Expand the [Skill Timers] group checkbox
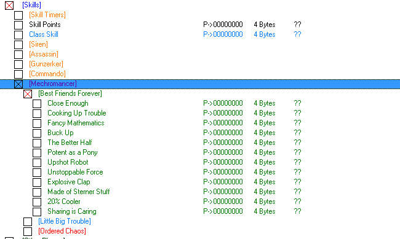This screenshot has height=239, width=400. point(18,15)
